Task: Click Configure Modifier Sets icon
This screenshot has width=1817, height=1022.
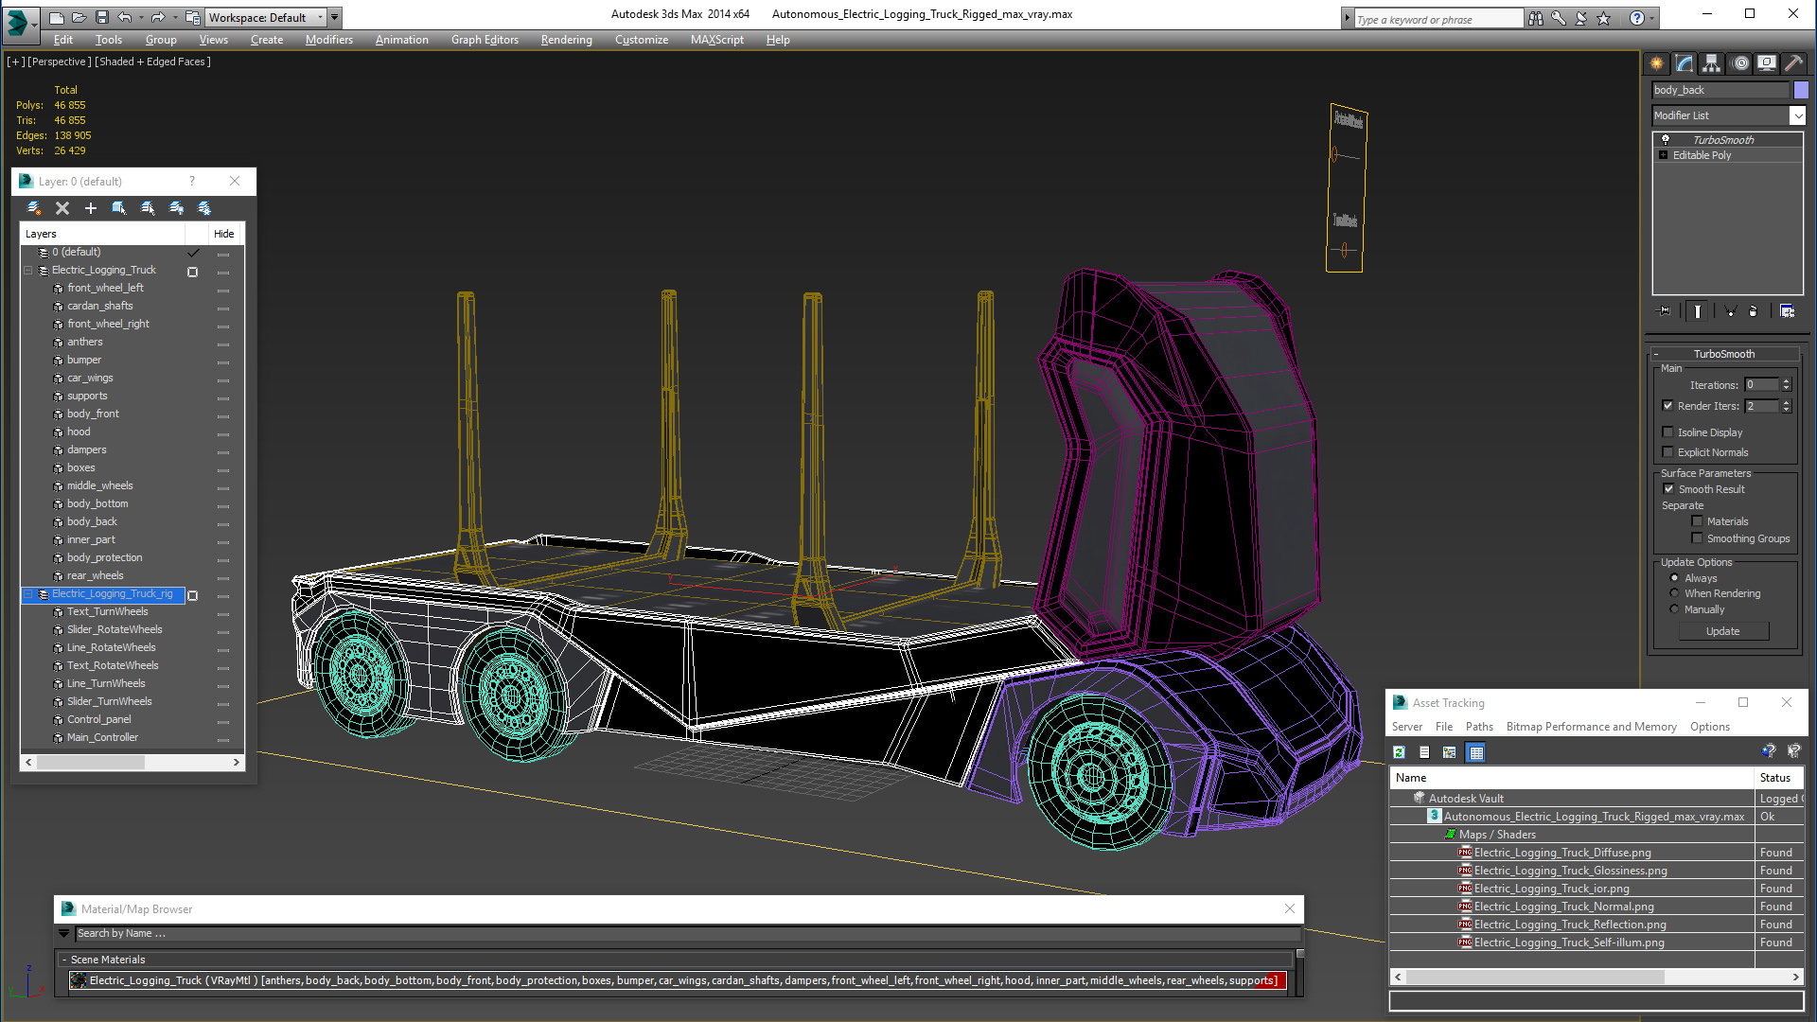Action: pos(1787,311)
